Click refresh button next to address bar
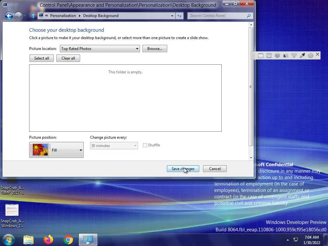This screenshot has width=328, height=246. (x=179, y=16)
